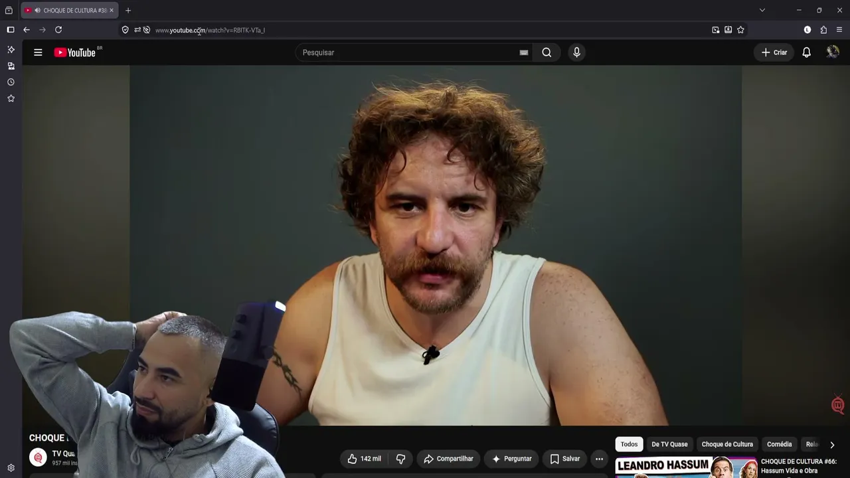Click the tracking protection shield icon
850x478 pixels.
tap(125, 30)
